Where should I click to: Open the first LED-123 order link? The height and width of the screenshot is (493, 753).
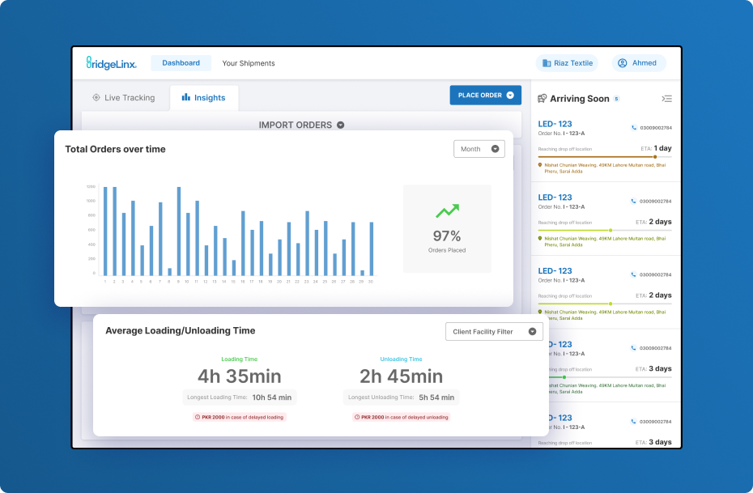pyautogui.click(x=555, y=124)
